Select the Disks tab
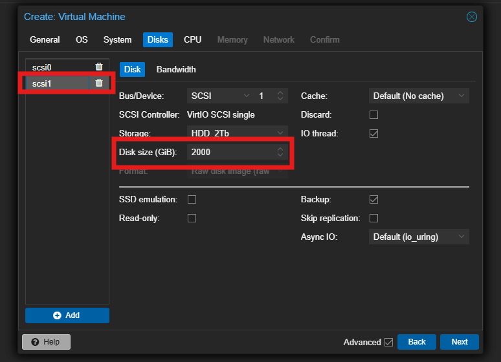Viewport: 501px width, 362px height. coord(158,39)
